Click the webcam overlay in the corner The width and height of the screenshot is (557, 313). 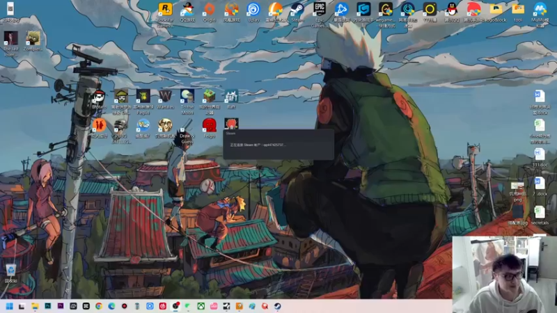click(x=504, y=275)
